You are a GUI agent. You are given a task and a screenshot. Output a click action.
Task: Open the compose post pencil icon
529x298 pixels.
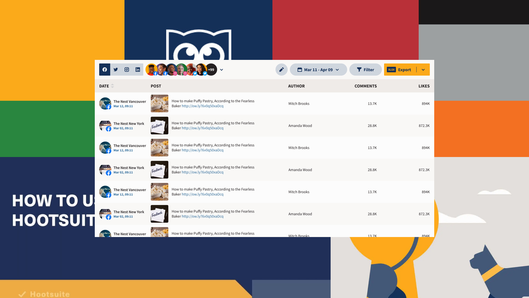click(281, 70)
